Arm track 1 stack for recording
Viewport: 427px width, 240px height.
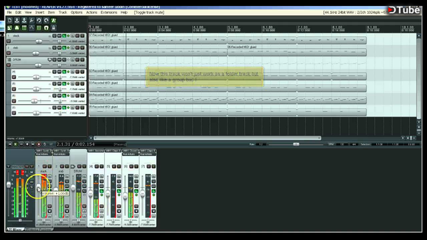click(9, 41)
